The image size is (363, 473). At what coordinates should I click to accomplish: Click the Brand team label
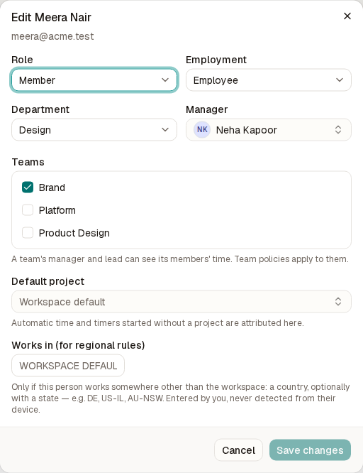(x=52, y=187)
